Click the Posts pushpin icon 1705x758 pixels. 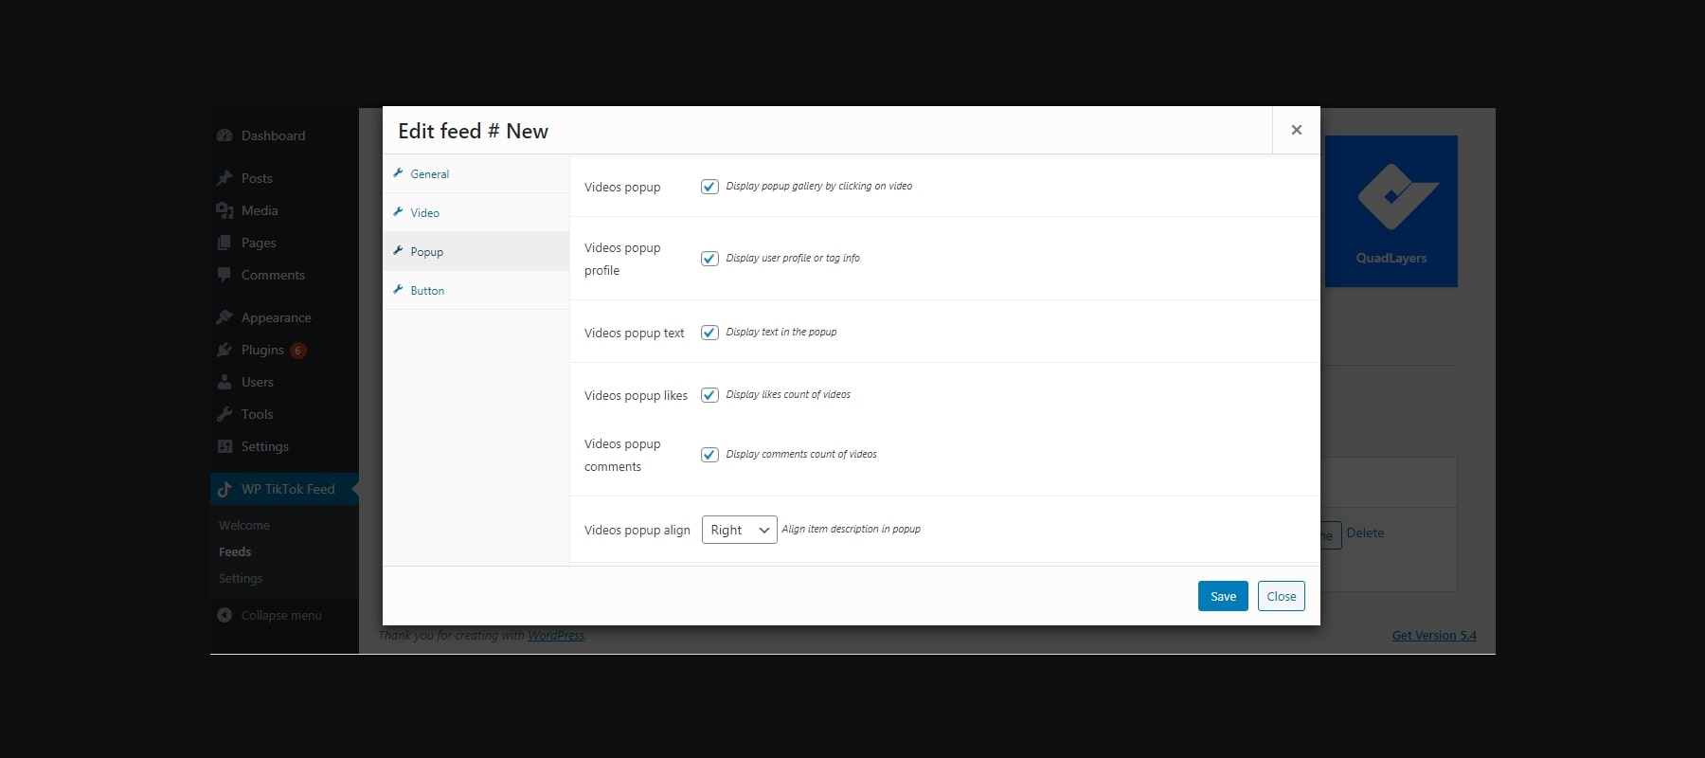pyautogui.click(x=224, y=178)
